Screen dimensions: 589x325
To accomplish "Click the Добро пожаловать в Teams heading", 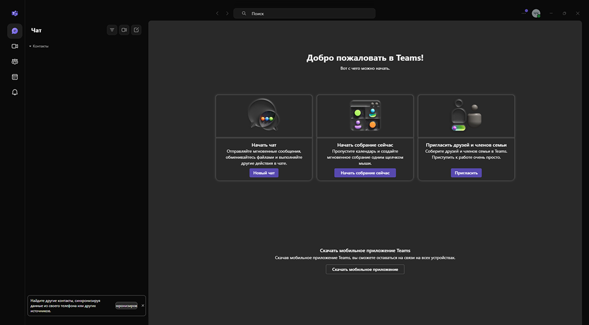I will point(365,58).
